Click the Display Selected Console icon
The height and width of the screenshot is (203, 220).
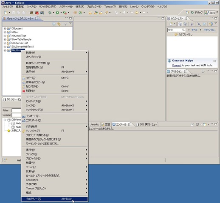pyautogui.click(x=197, y=124)
